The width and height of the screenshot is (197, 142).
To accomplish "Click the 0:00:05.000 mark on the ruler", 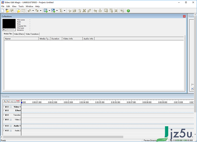I will pos(100,102).
